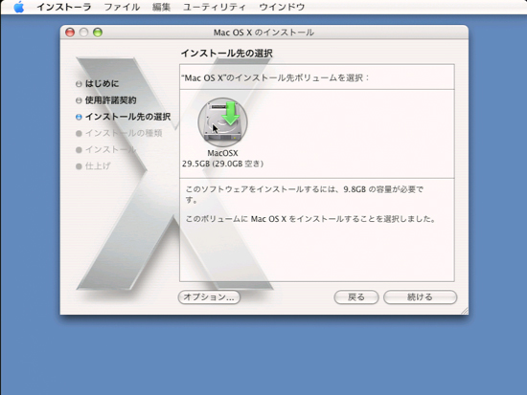The width and height of the screenshot is (527, 395).
Task: Click the 仕上げ step grey bullet
Action: 79,166
